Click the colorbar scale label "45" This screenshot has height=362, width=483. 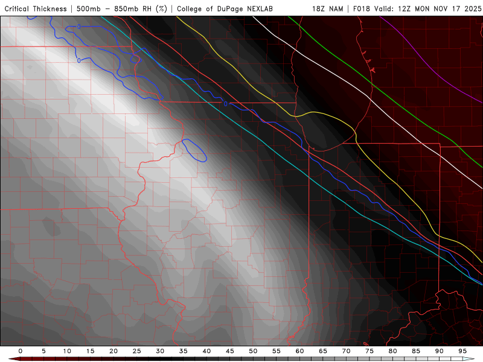point(230,351)
